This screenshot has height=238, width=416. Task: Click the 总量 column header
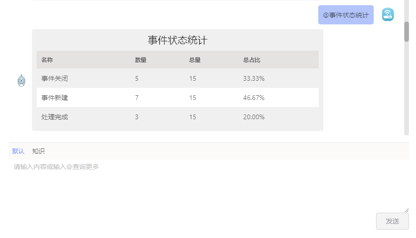point(195,60)
